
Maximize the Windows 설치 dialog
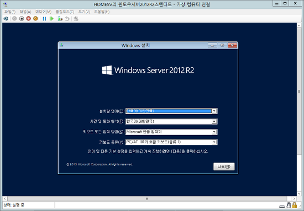pyautogui.click(x=222, y=45)
